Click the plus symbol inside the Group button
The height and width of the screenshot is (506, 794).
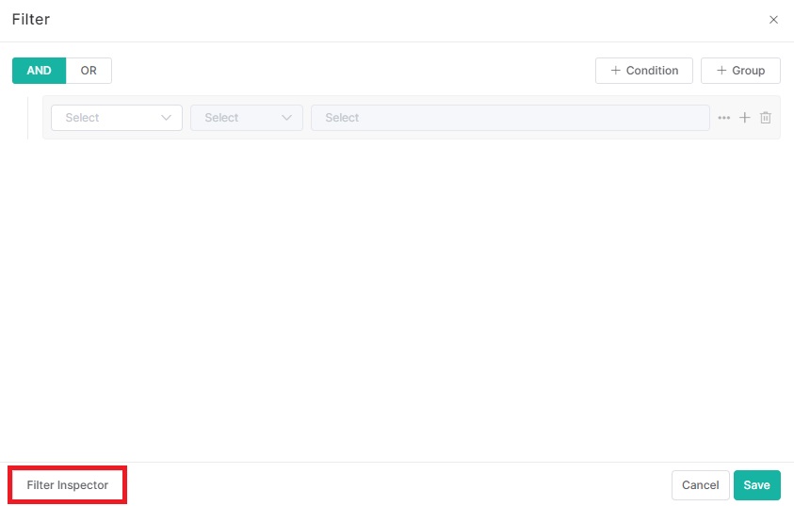(x=721, y=71)
